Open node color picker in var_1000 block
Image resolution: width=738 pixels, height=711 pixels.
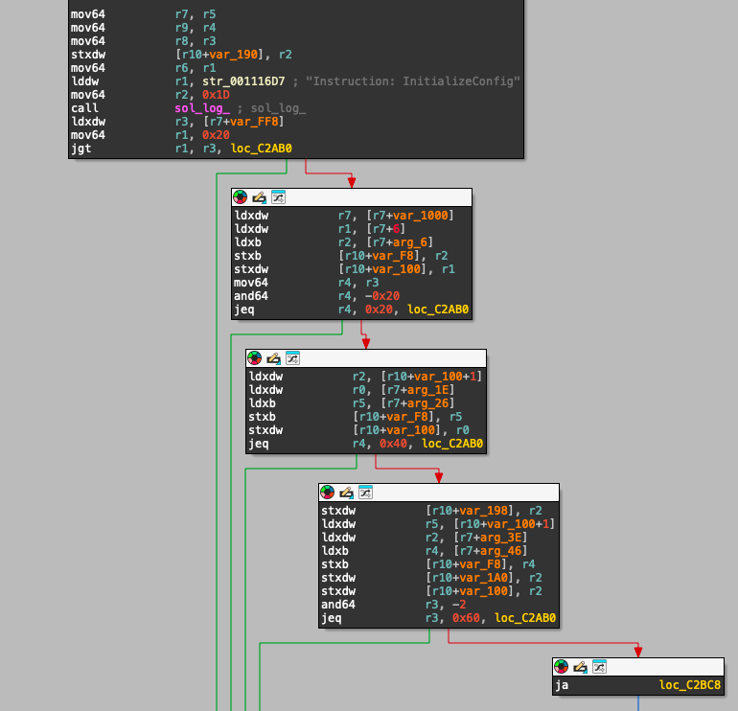(x=240, y=197)
